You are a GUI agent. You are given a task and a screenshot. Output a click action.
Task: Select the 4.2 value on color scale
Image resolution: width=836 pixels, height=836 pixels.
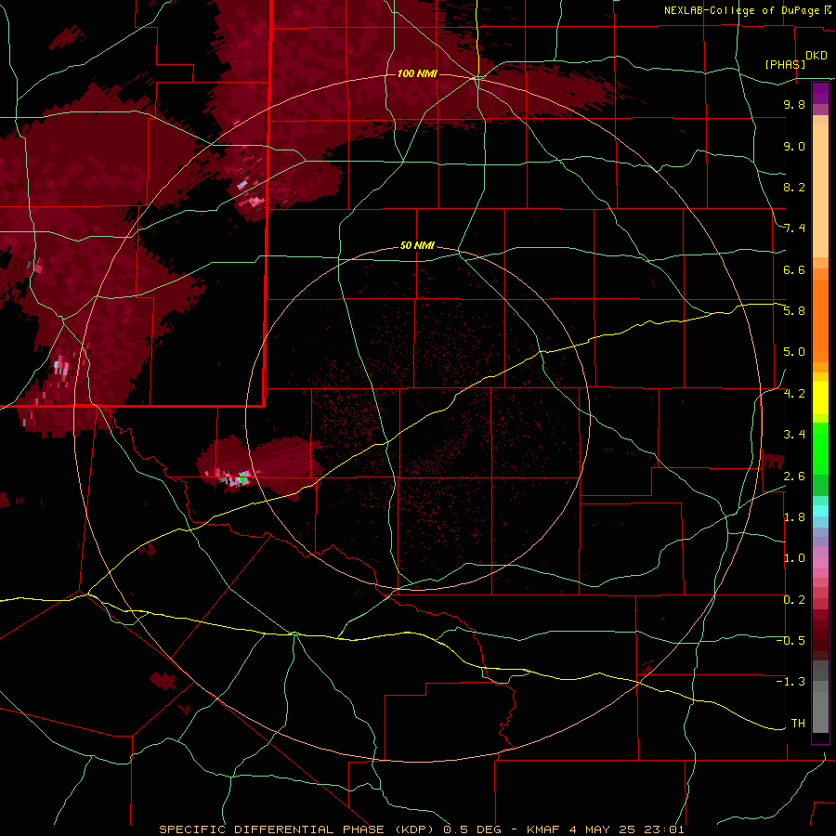(x=794, y=393)
